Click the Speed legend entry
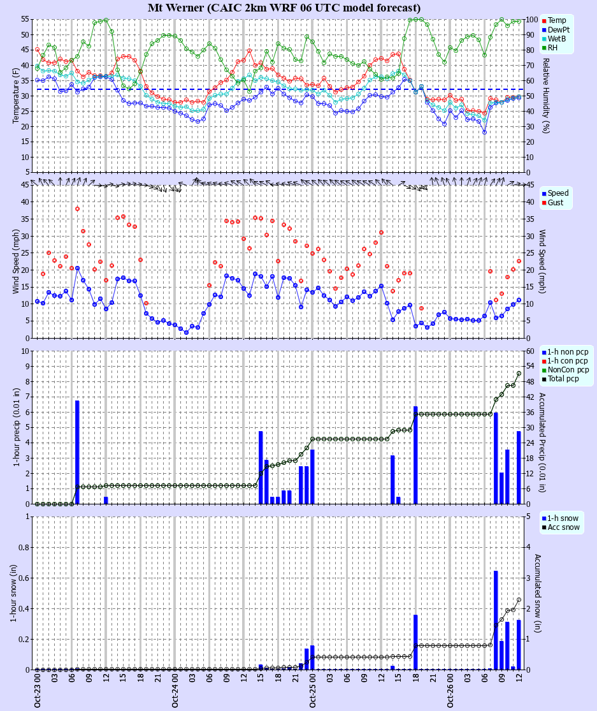 pos(555,193)
